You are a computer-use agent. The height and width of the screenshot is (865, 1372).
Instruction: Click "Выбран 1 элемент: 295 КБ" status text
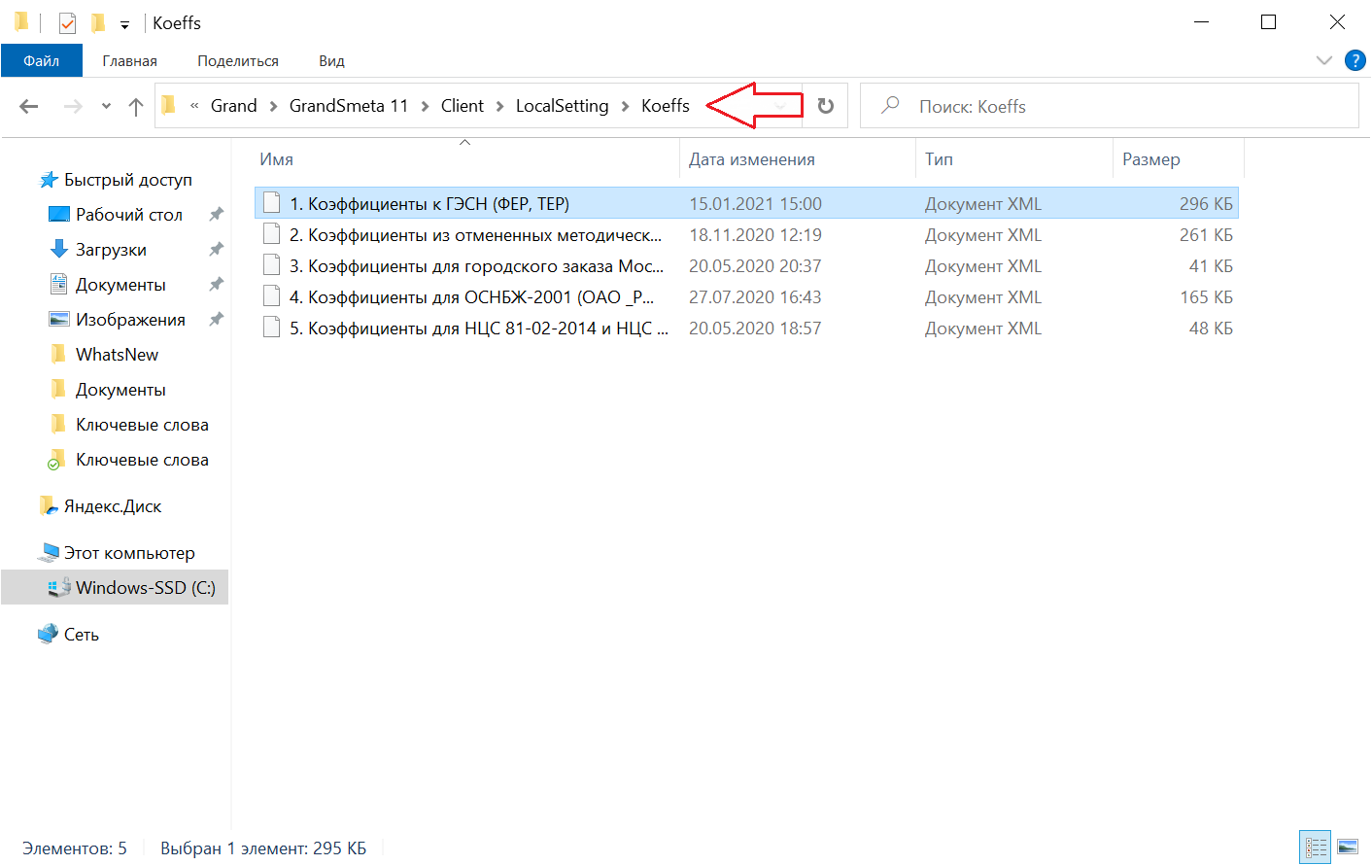(x=263, y=848)
